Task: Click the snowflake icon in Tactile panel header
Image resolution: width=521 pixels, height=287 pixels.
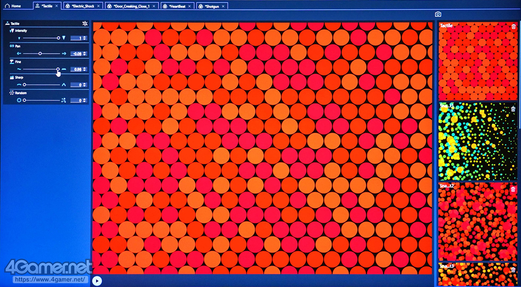Action: point(85,24)
